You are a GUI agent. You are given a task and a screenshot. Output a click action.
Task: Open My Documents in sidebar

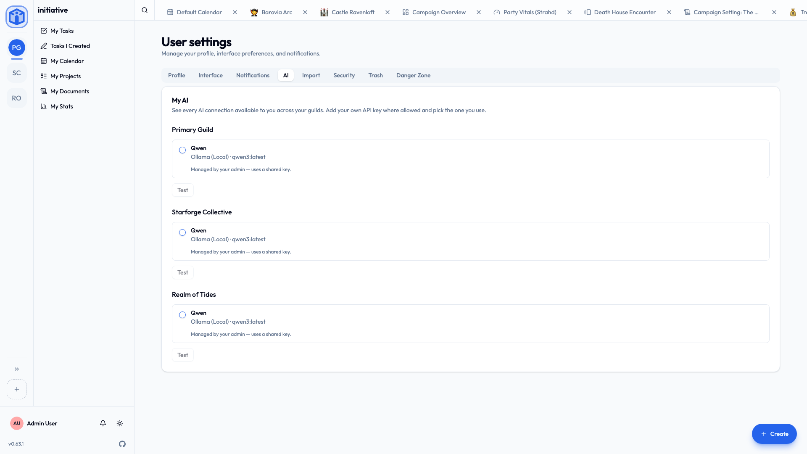coord(84,91)
